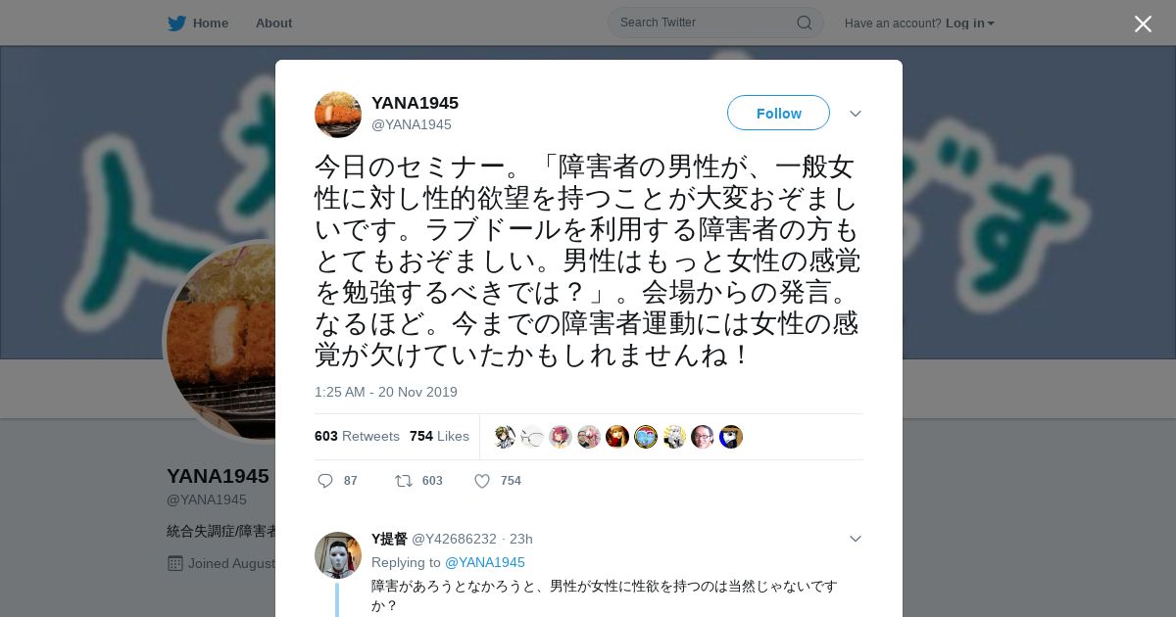Expand options chevron on Y提督's reply
The image size is (1176, 617).
tap(856, 539)
